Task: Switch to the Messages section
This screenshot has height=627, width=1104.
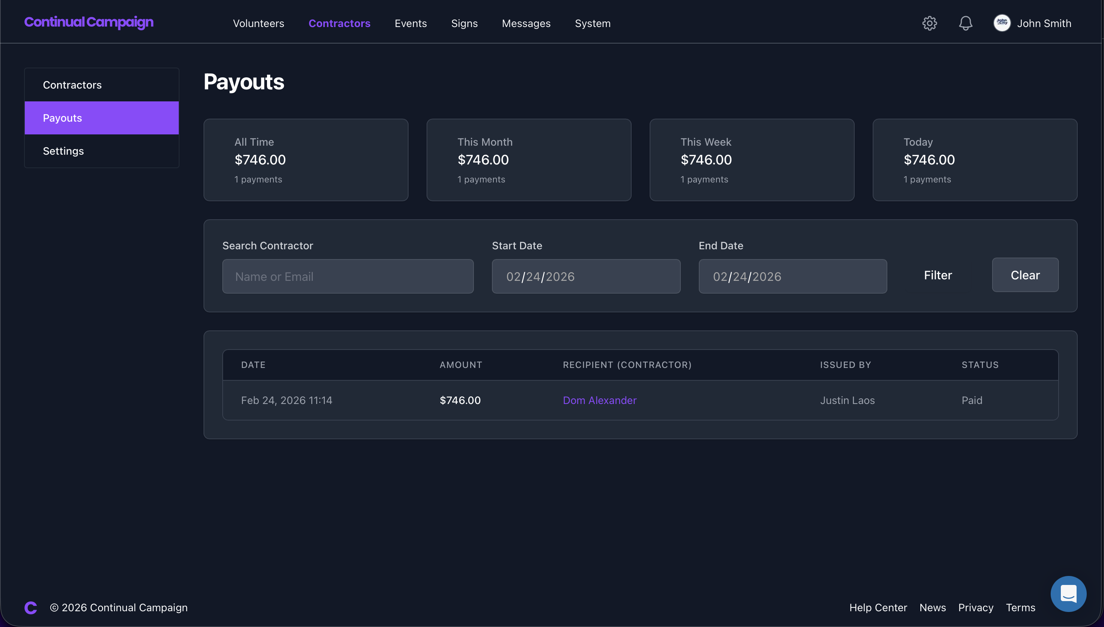Action: click(x=526, y=23)
